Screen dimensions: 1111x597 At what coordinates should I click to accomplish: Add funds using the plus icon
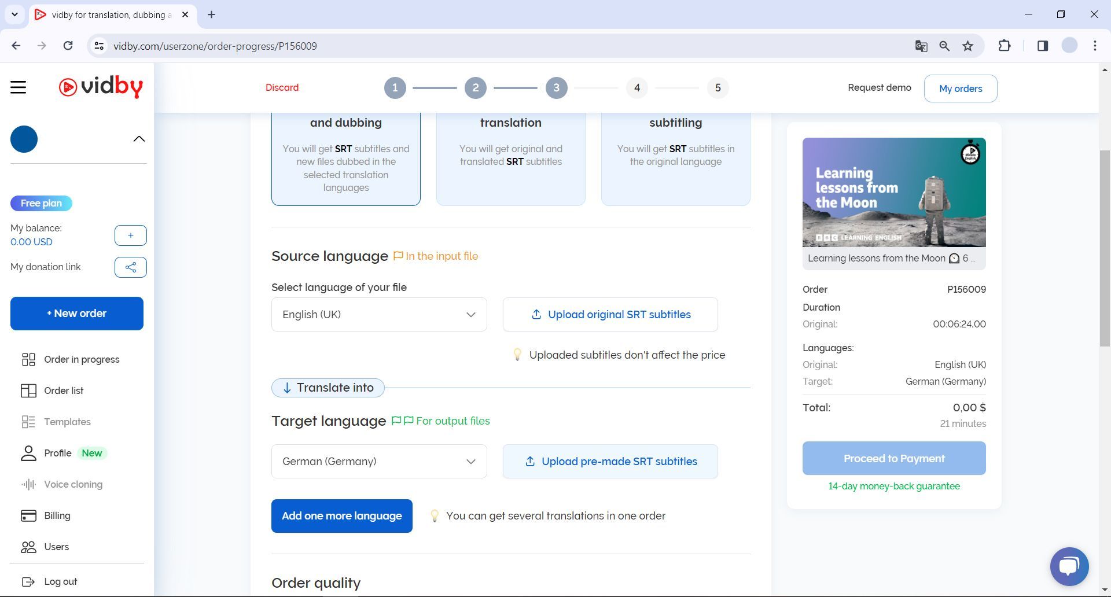130,235
